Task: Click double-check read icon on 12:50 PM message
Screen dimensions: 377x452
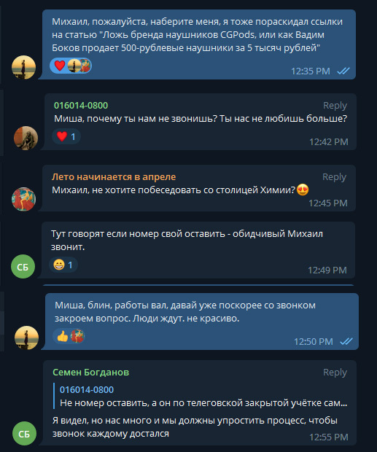Action: coord(346,342)
